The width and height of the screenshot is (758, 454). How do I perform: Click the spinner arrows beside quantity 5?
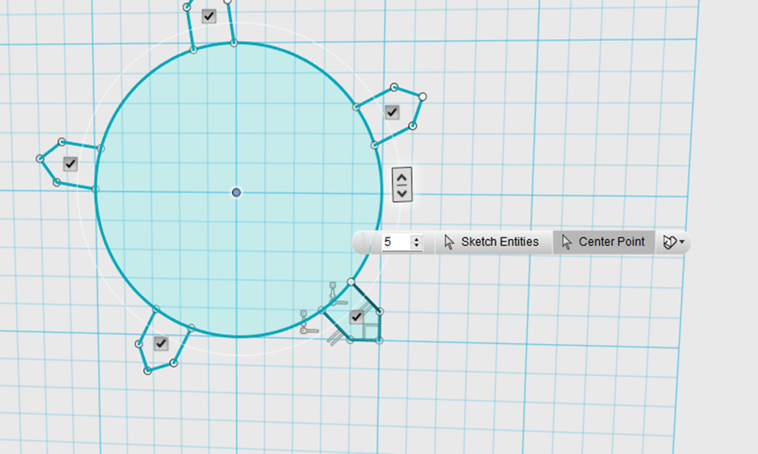tap(415, 242)
